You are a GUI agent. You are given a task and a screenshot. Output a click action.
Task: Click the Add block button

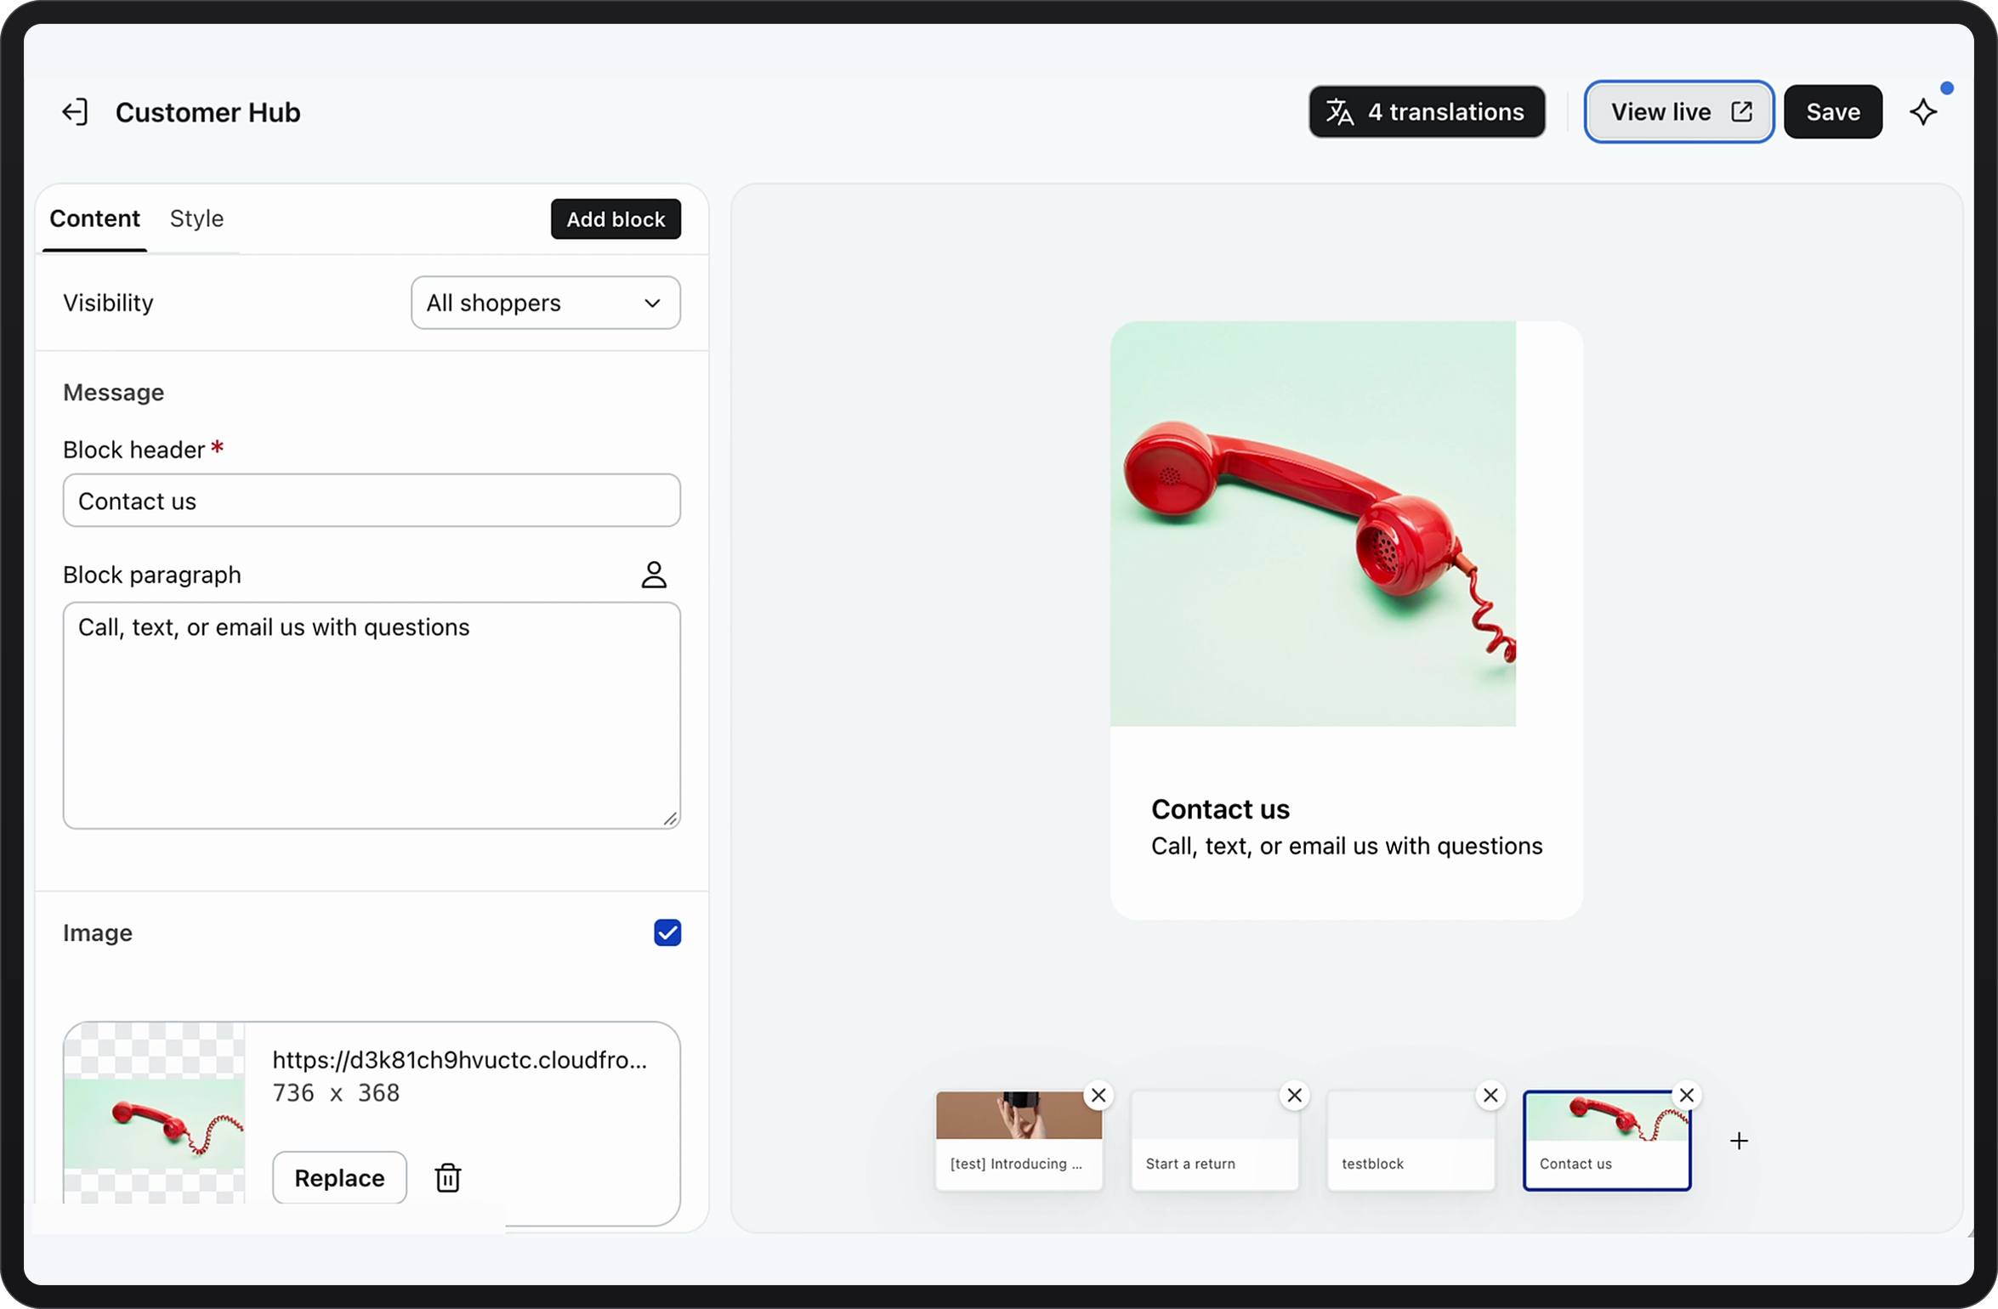pyautogui.click(x=616, y=219)
